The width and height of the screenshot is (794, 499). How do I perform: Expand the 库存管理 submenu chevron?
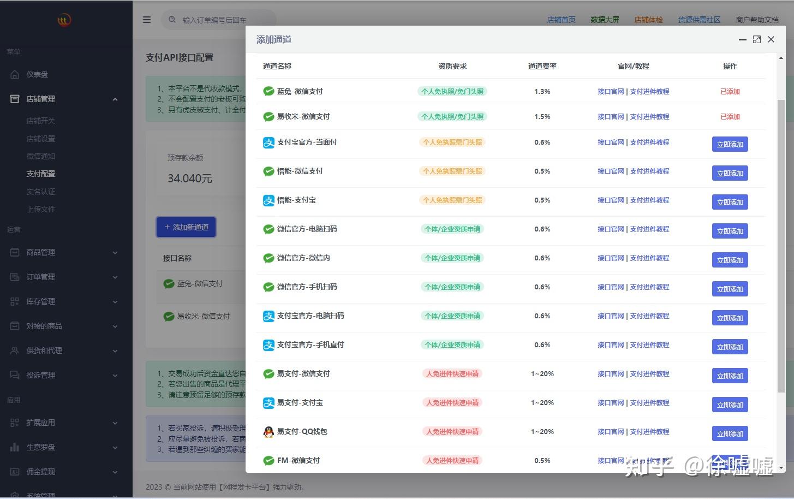point(115,301)
